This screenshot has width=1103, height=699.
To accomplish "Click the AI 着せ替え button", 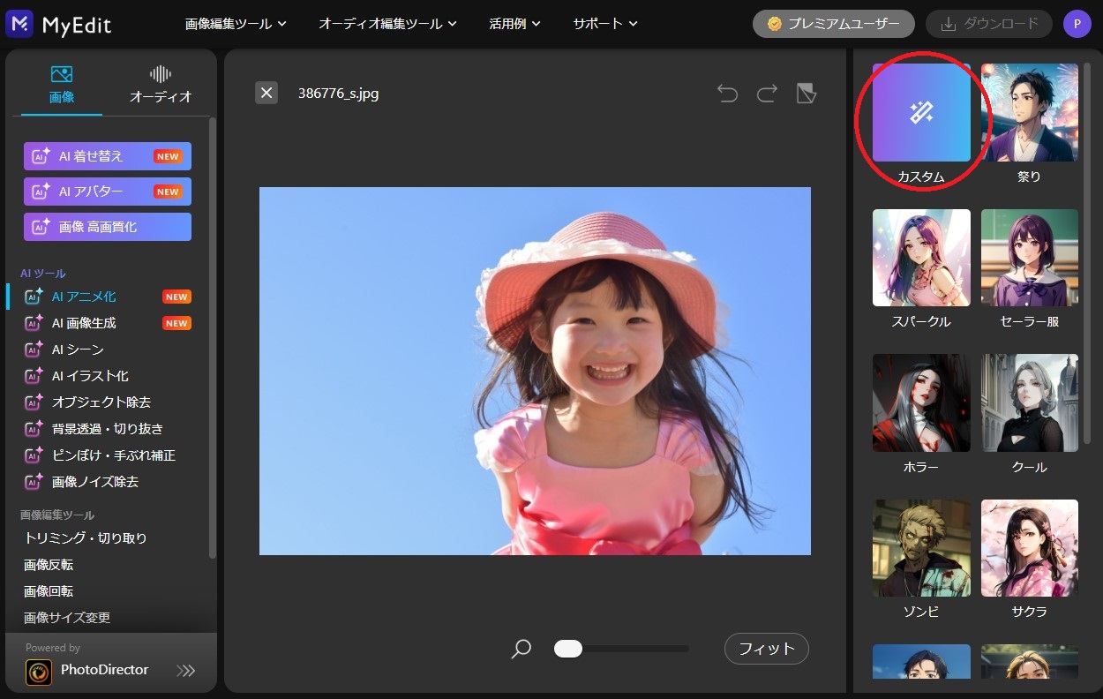I will tap(107, 156).
